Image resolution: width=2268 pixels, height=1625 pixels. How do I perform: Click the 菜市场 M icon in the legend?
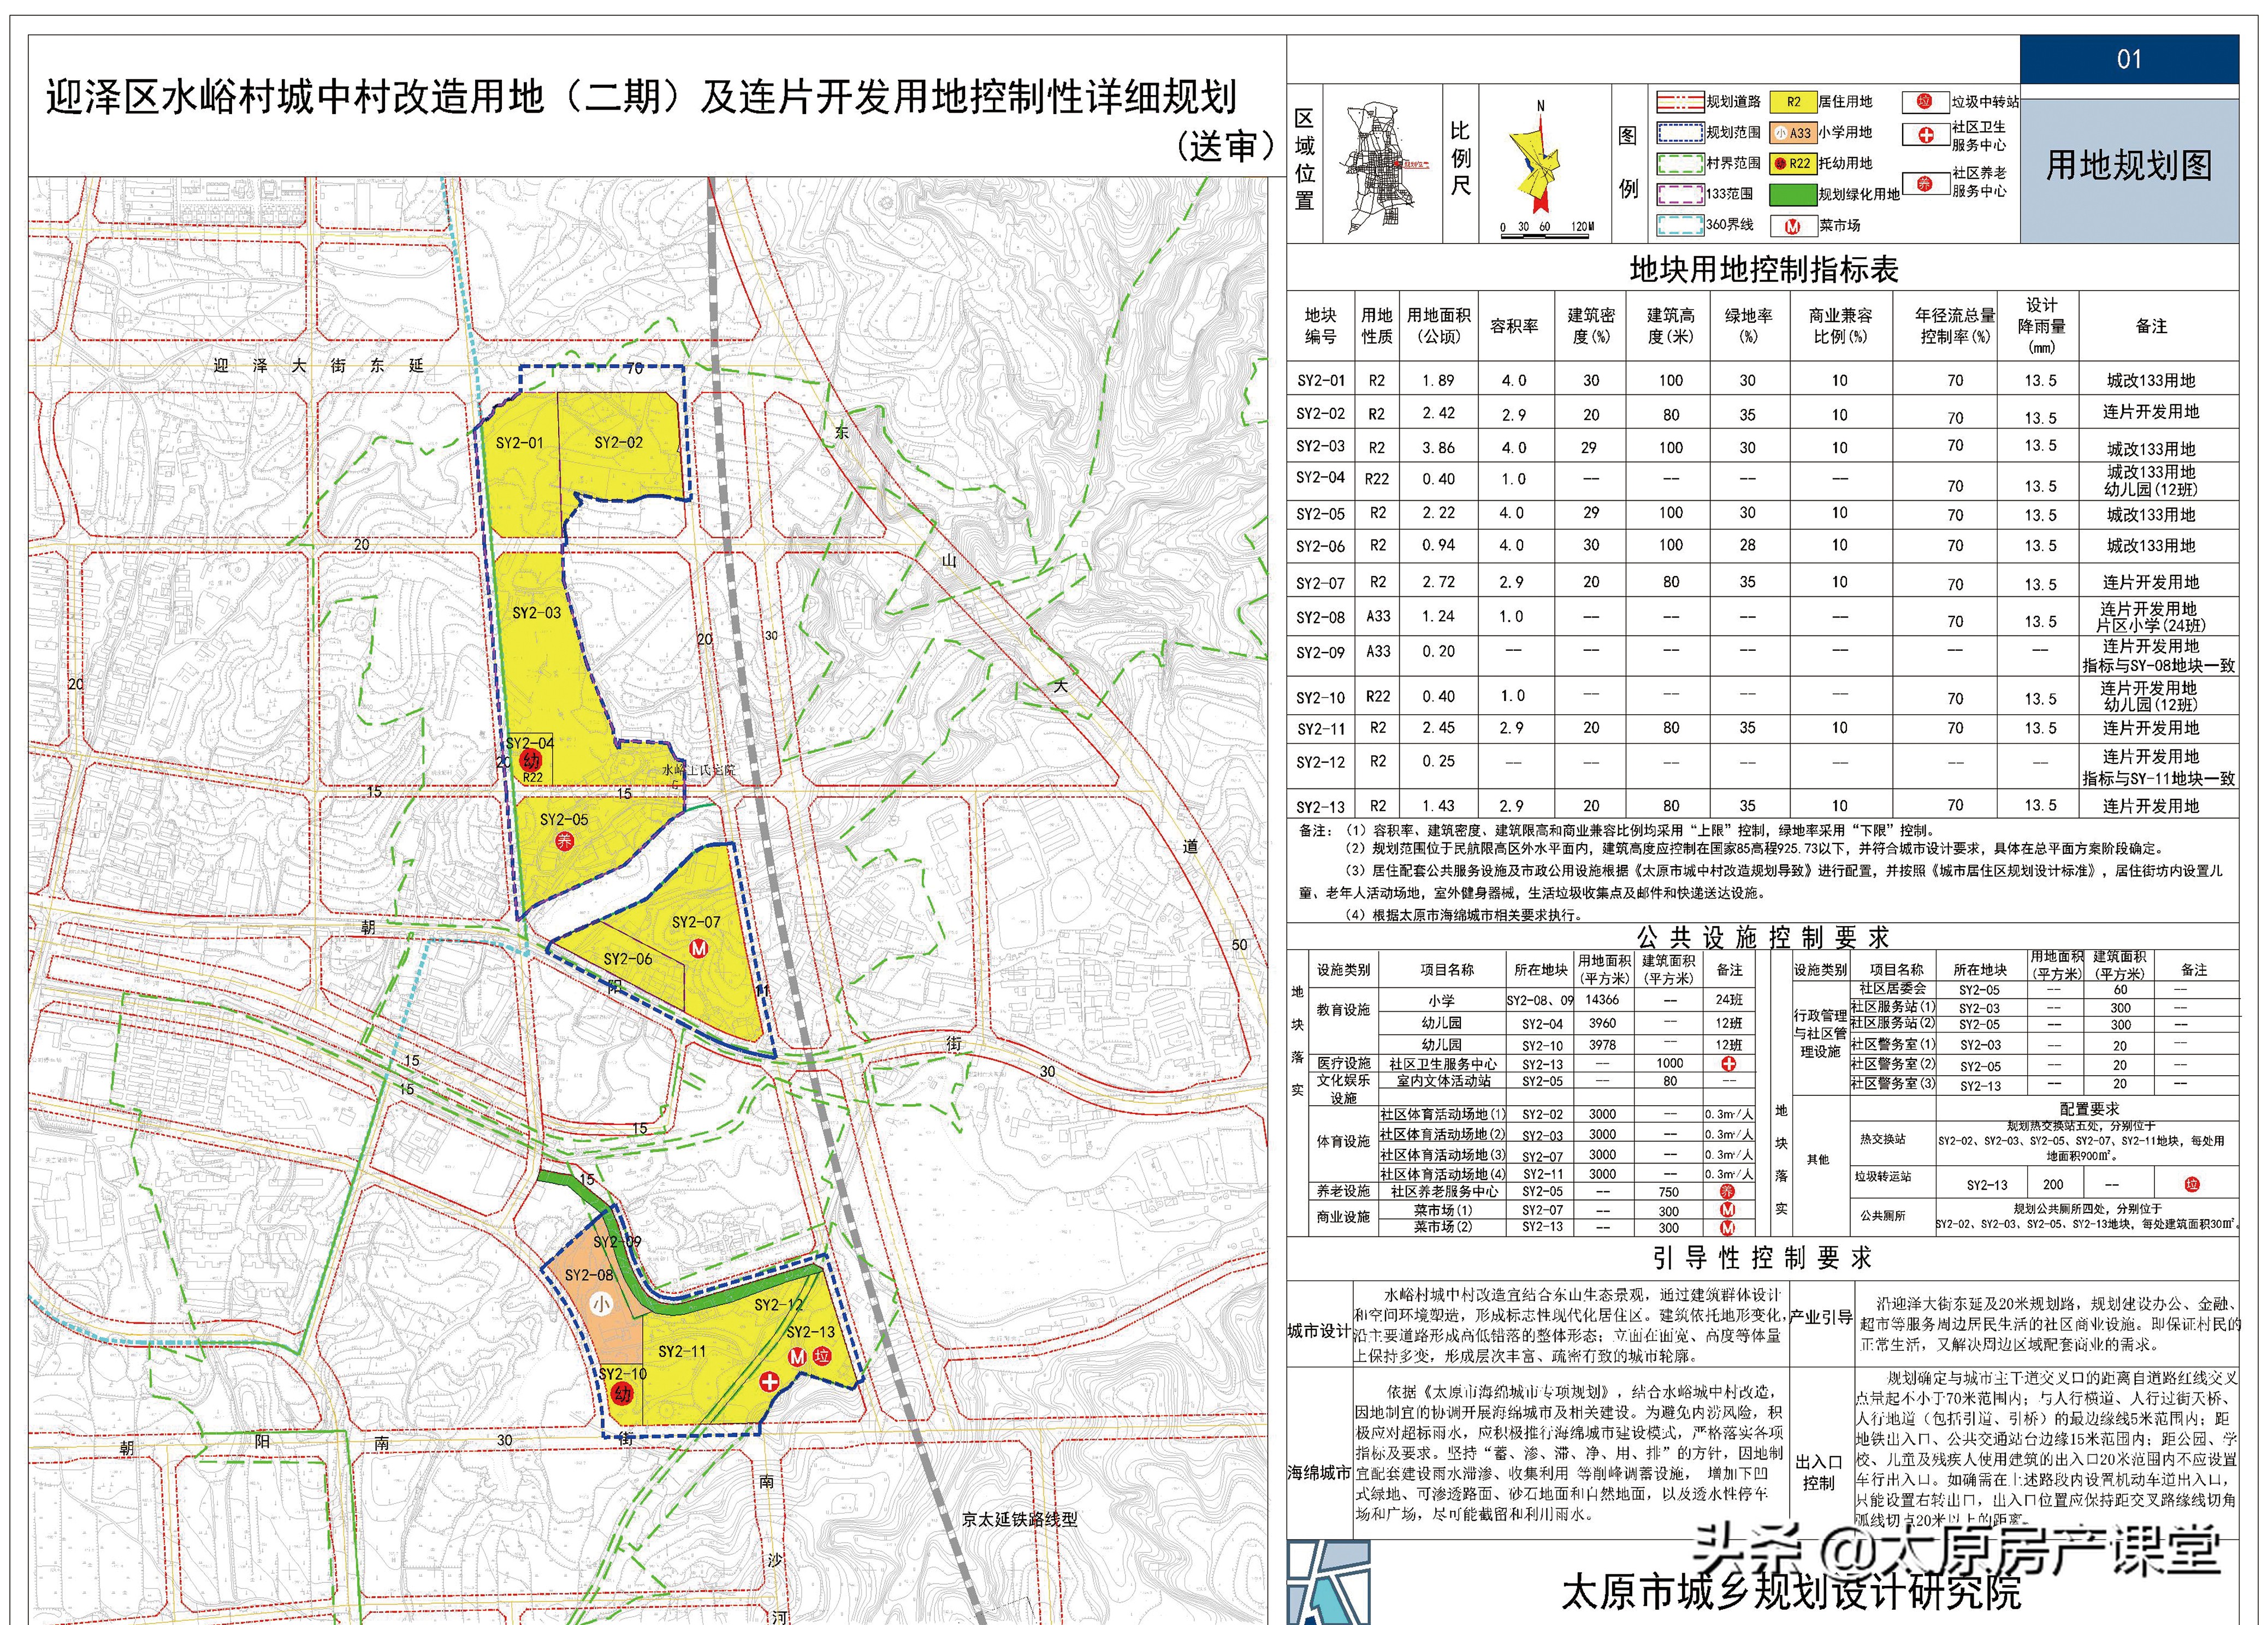pyautogui.click(x=1792, y=226)
